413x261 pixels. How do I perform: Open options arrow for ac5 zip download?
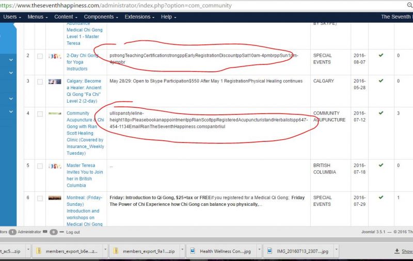[28, 249]
